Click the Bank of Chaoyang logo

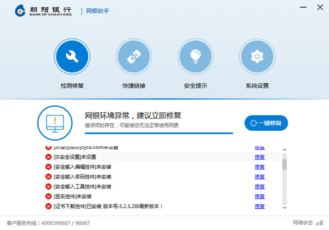43,11
